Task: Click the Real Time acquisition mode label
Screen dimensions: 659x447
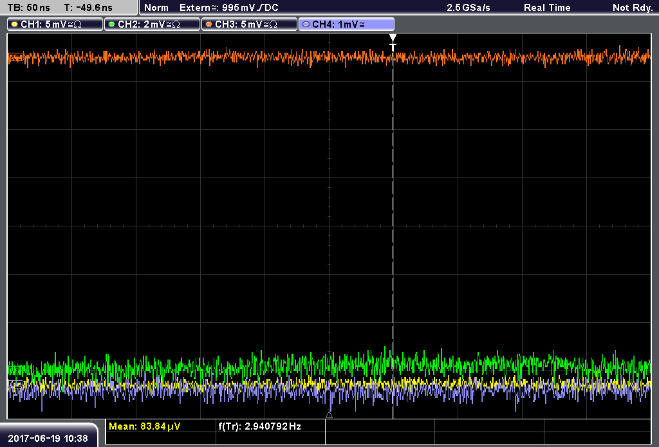Action: pyautogui.click(x=547, y=8)
